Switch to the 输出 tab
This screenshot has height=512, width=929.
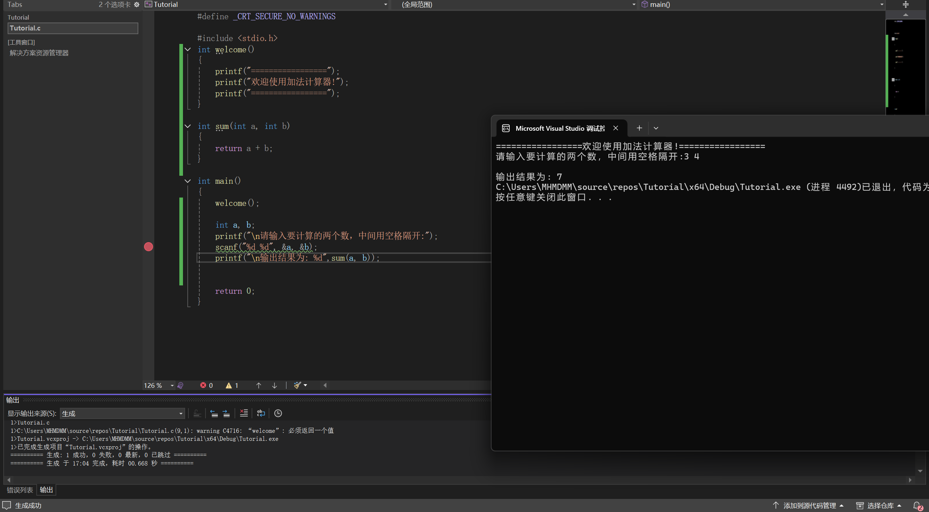coord(46,490)
